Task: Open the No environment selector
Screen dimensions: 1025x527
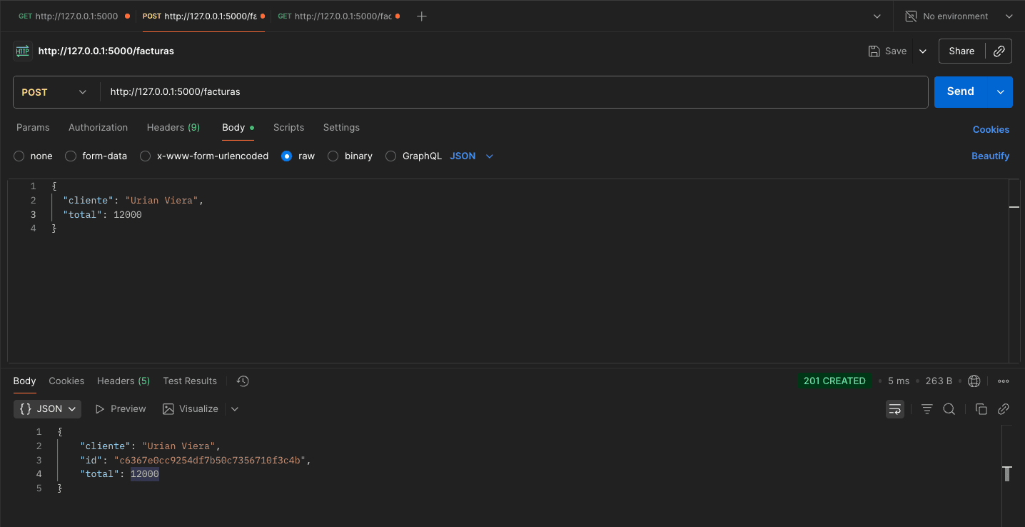Action: 959,16
